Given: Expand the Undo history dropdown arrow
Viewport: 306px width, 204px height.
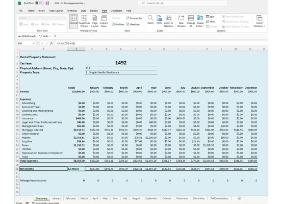Looking at the screenshot, I should pos(51,36).
